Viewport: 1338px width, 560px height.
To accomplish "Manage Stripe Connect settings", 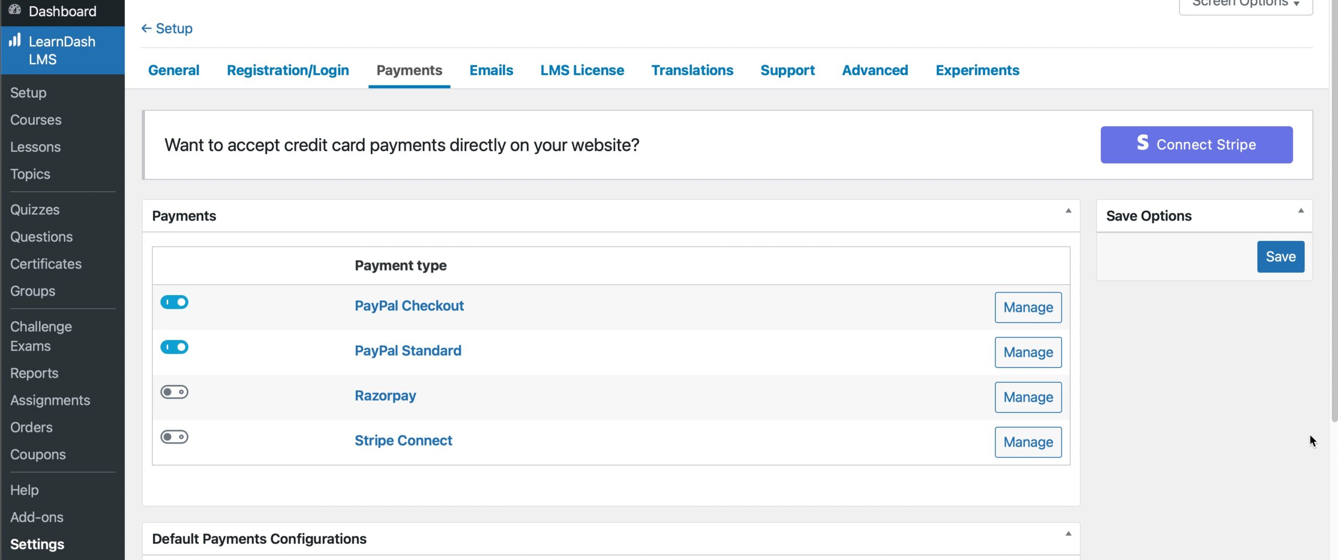I will point(1028,442).
